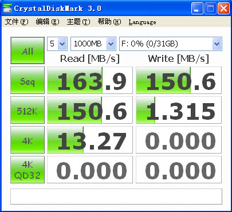Image resolution: width=232 pixels, height=212 pixels.
Task: Minimize the CrystalDiskMark window
Action: (x=197, y=9)
